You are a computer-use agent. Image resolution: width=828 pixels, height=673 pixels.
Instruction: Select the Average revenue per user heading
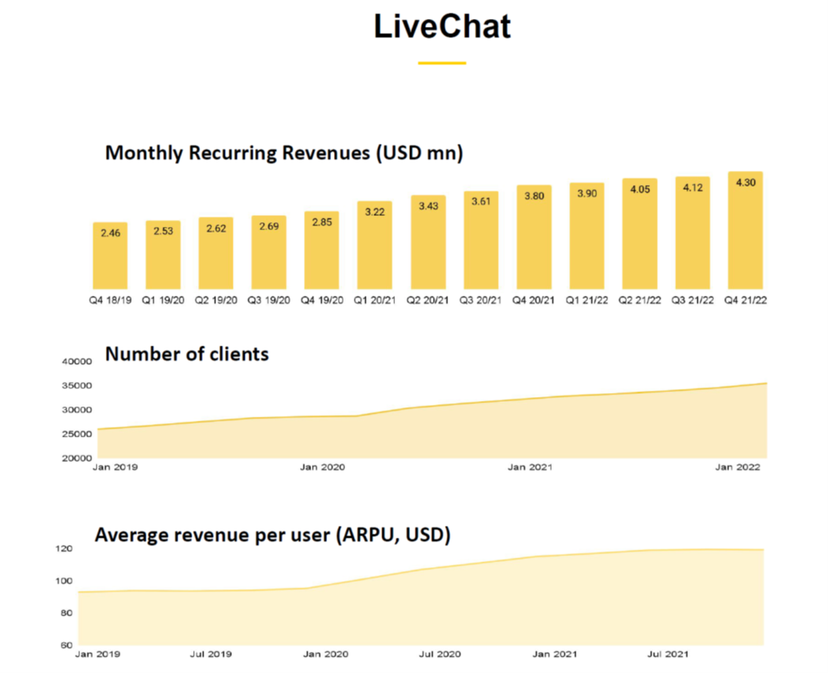[x=272, y=535]
